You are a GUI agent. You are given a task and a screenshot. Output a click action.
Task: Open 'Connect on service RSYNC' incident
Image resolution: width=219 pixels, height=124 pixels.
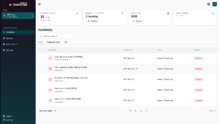(66, 88)
